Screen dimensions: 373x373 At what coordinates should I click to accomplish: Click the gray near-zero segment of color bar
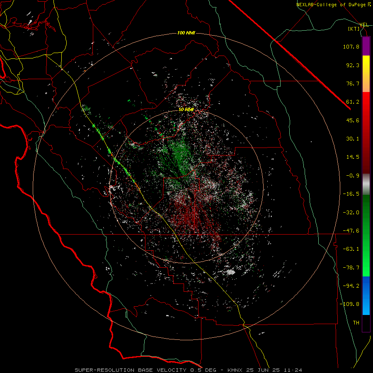pyautogui.click(x=366, y=184)
